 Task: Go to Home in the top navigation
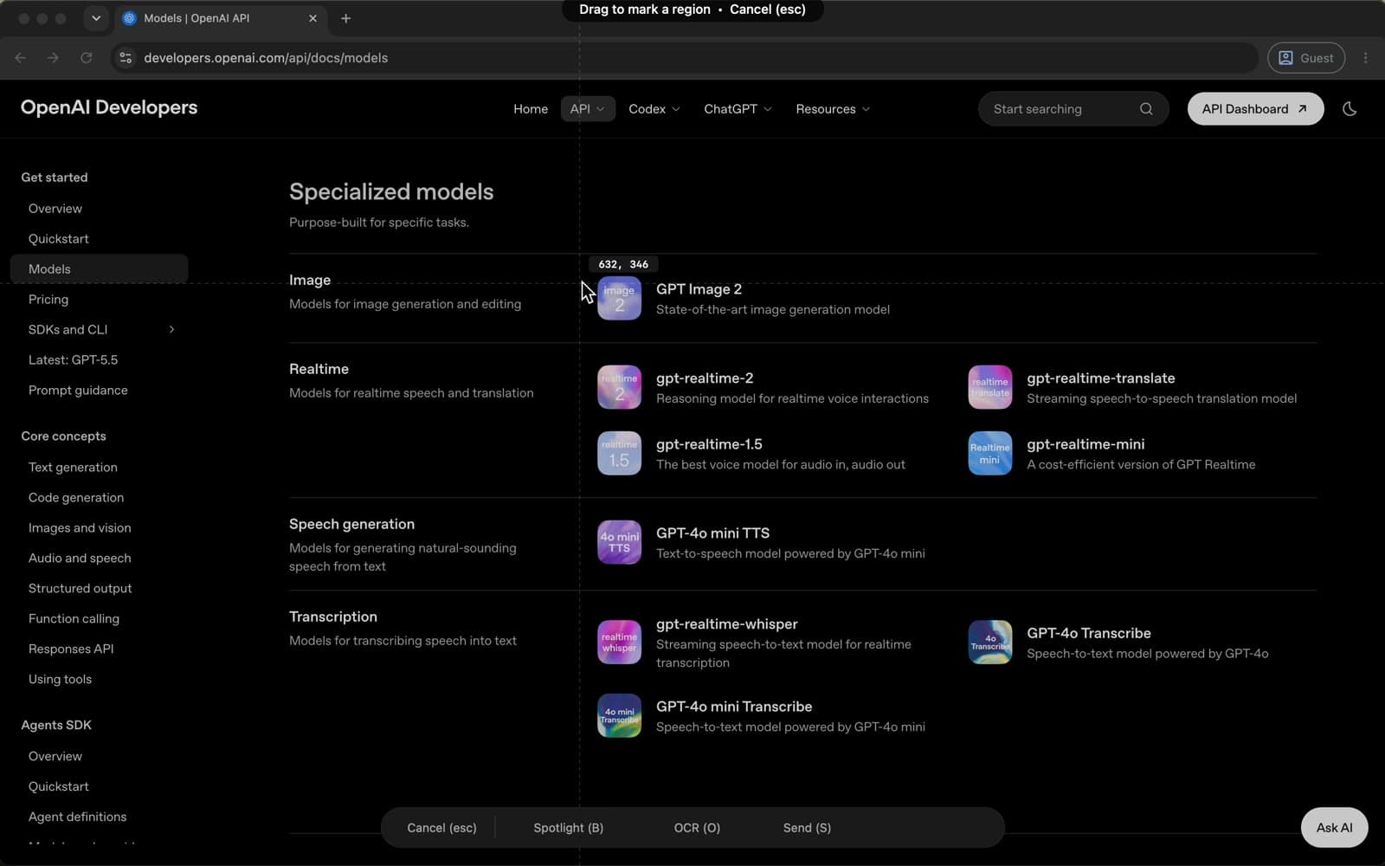(x=531, y=109)
